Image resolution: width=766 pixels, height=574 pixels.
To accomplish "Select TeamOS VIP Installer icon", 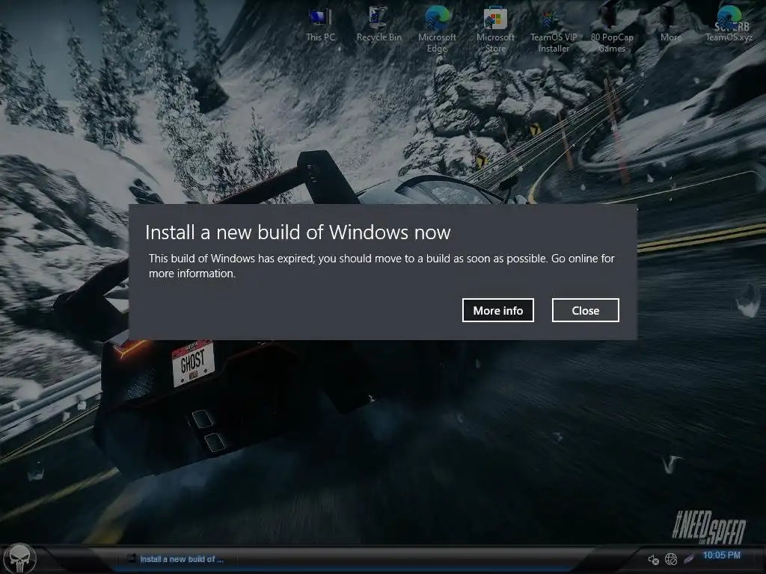I will pos(554,30).
